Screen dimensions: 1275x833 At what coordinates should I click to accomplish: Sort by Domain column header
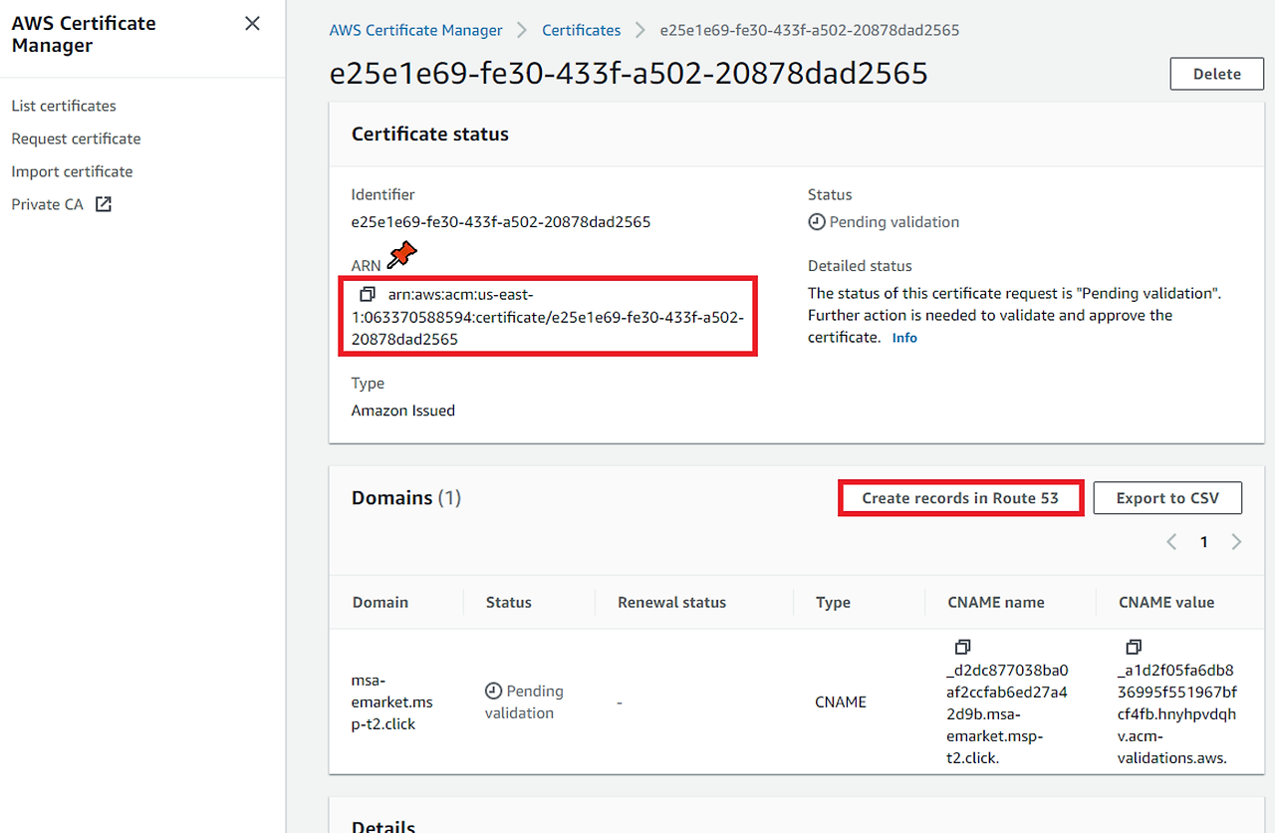pos(381,602)
